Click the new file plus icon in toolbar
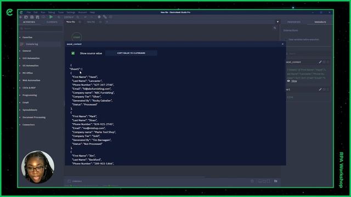The width and height of the screenshot is (351, 197). coord(21,17)
